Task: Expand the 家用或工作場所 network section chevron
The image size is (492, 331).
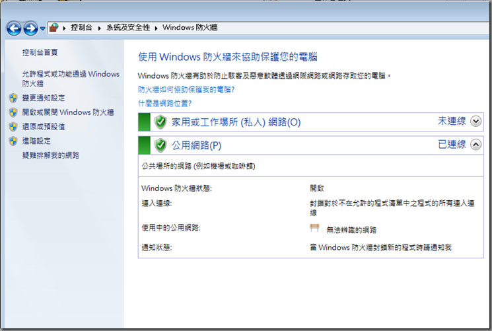Action: click(475, 121)
